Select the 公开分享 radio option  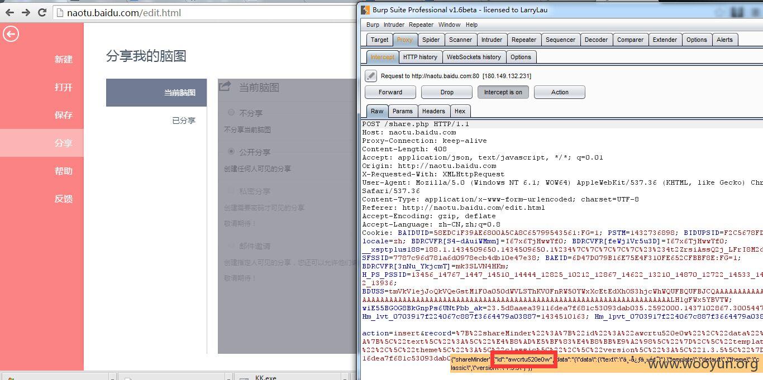231,152
